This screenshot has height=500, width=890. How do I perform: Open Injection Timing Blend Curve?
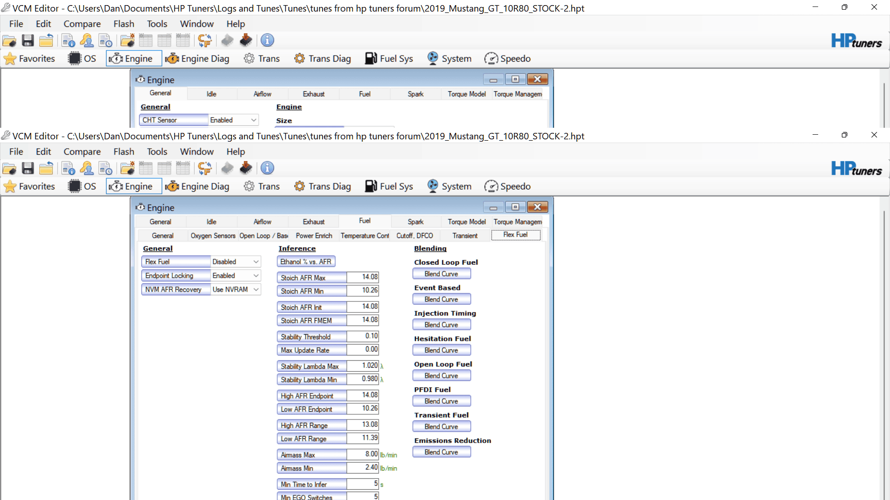pyautogui.click(x=441, y=325)
